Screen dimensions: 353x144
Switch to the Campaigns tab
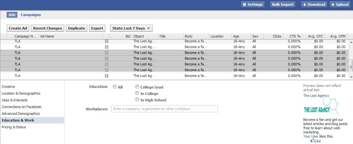tap(31, 15)
